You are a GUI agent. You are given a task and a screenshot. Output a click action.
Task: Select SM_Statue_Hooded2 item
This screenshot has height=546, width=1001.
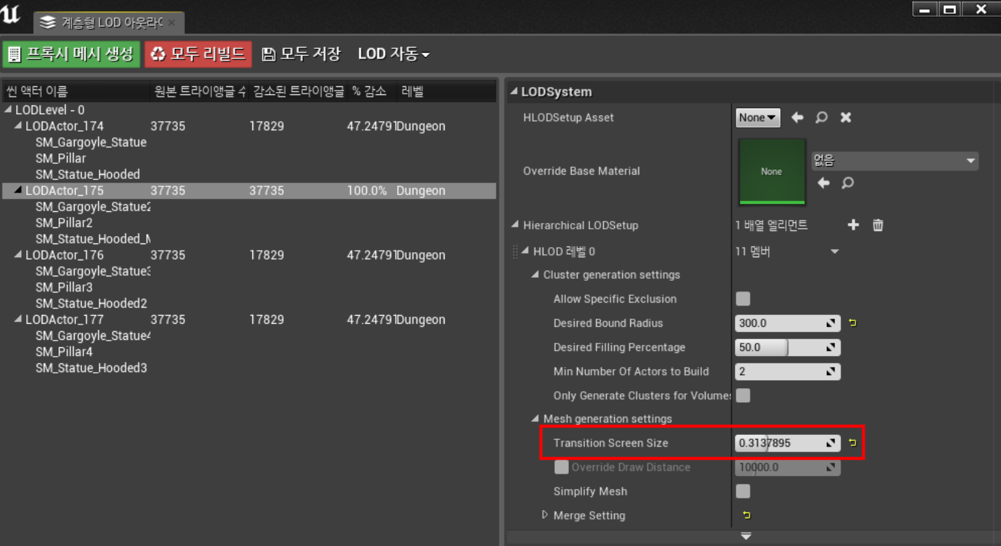pyautogui.click(x=91, y=303)
